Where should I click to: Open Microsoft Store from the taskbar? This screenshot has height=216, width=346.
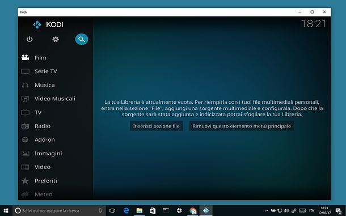153,211
